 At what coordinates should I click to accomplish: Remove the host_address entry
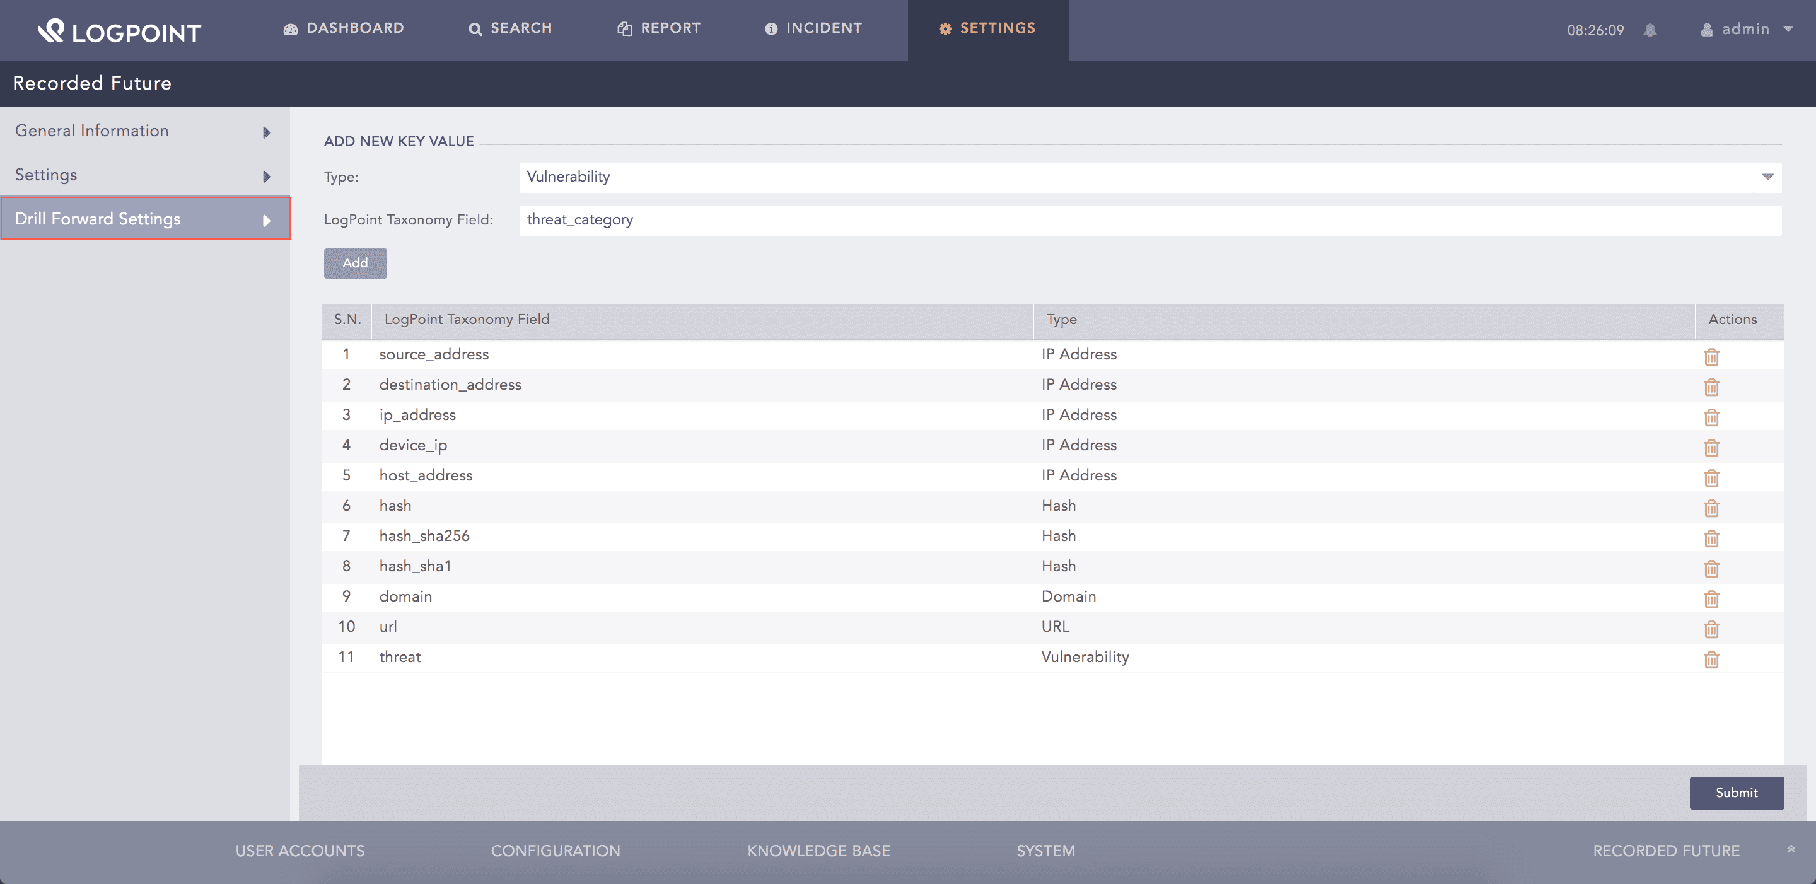[x=1711, y=478]
